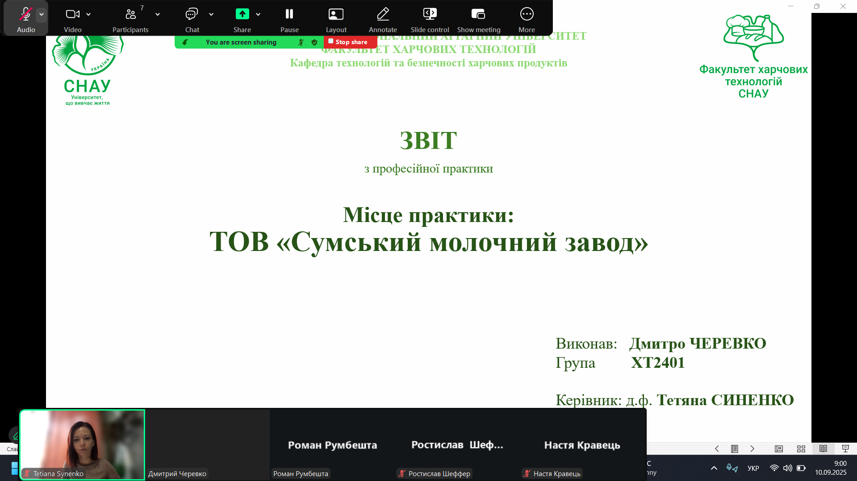Restore down the presentation window

[x=817, y=6]
